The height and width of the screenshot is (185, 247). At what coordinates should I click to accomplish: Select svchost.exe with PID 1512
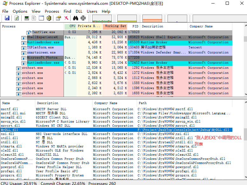pyautogui.click(x=116, y=78)
